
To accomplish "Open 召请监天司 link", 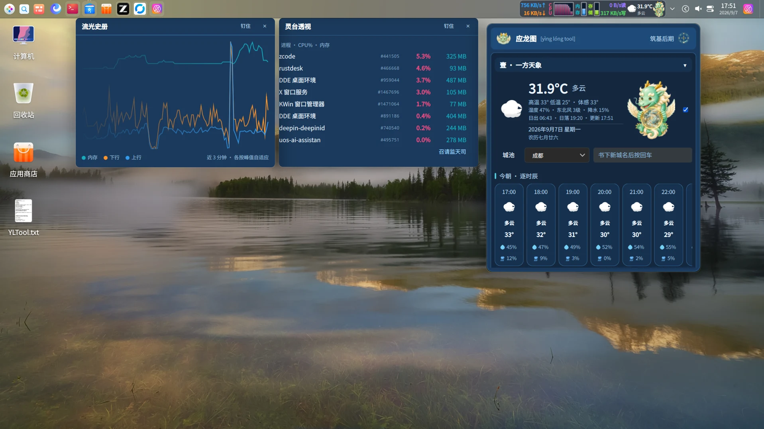I will tap(452, 152).
